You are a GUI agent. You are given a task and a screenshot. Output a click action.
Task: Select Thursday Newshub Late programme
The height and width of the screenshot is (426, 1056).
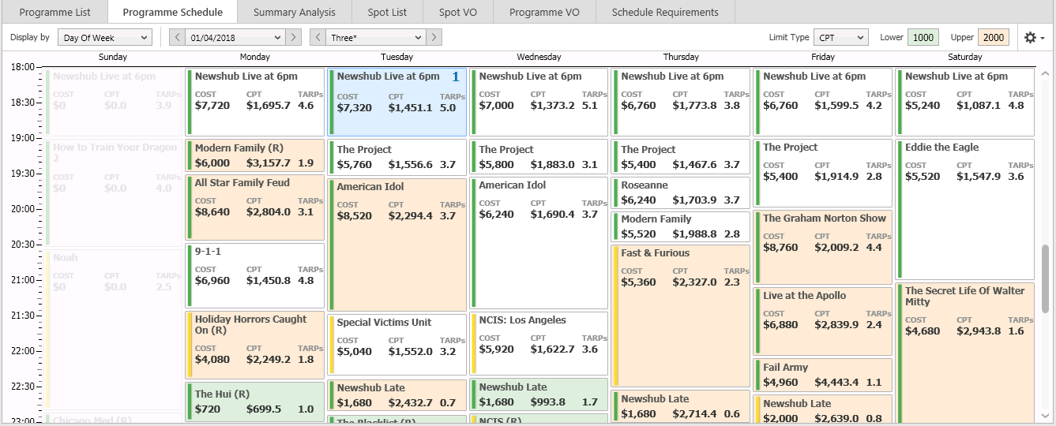(x=681, y=406)
